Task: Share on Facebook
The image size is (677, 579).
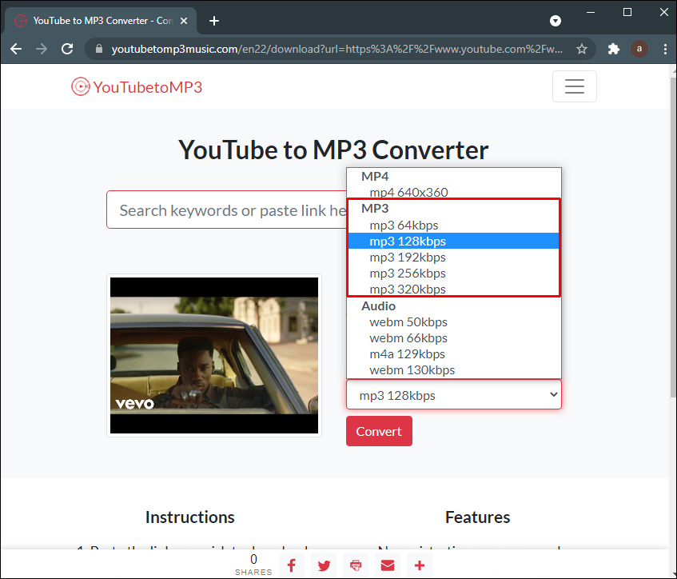Action: [292, 565]
